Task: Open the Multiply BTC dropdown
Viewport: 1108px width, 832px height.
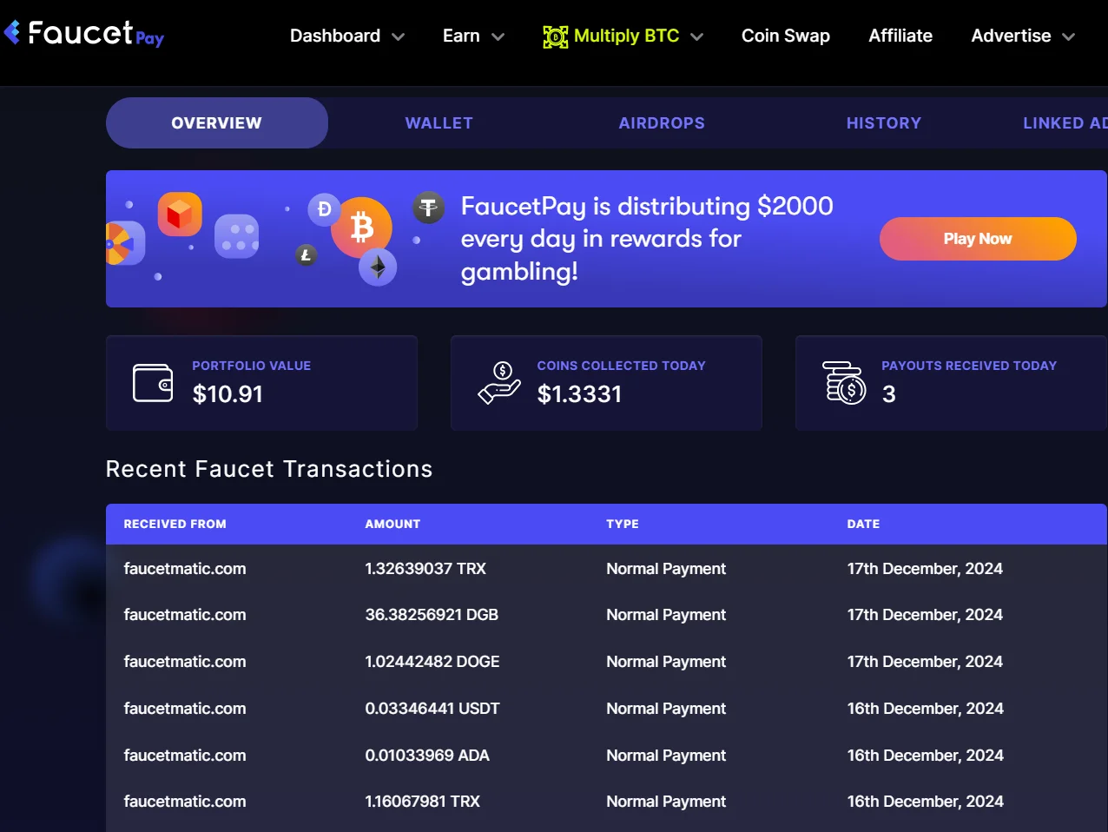Action: pos(623,36)
